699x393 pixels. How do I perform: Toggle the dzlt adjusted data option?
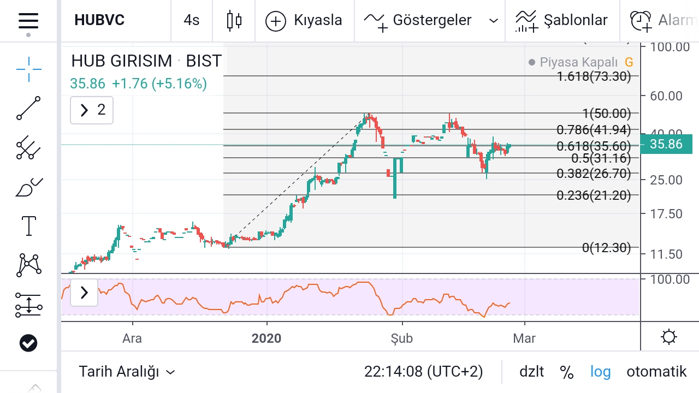531,372
